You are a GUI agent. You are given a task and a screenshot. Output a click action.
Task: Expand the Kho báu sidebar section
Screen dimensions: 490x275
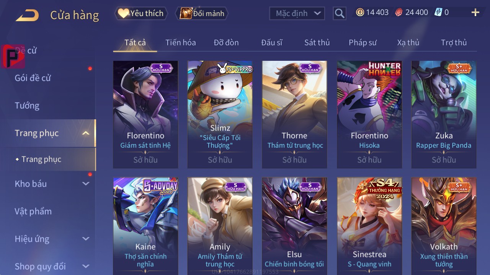(x=86, y=184)
